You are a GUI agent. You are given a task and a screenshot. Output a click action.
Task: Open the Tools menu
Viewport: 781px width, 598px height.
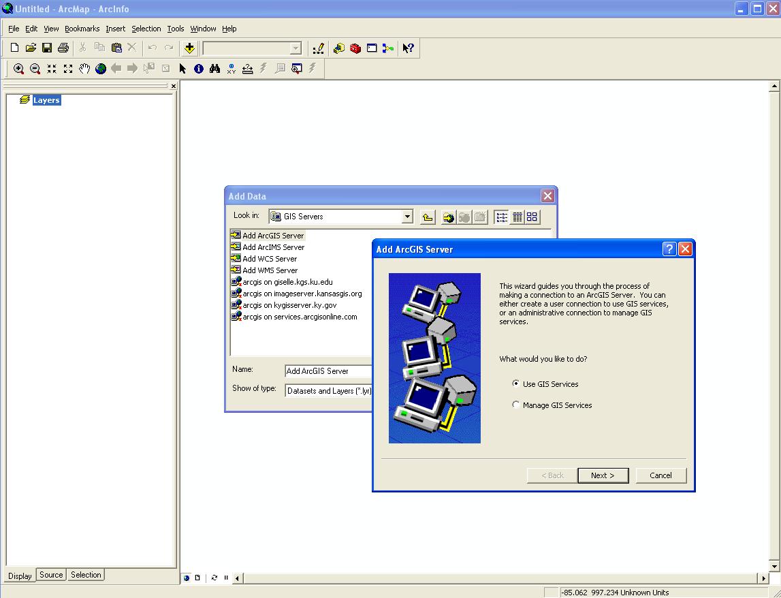(x=175, y=29)
